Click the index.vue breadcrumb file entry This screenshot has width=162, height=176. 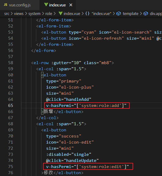pos(72,14)
